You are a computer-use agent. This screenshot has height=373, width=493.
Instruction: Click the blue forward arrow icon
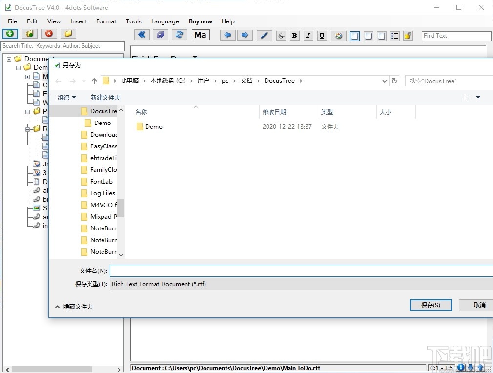click(x=245, y=35)
